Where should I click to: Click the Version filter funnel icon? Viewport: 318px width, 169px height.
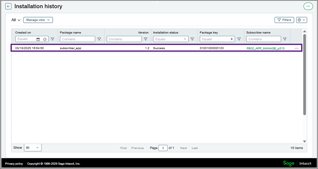pos(146,39)
